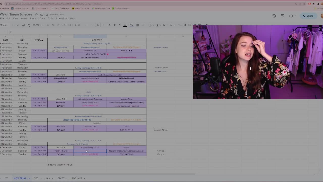Toggle strikethrough formatting
The image size is (323, 182).
(x=120, y=25)
